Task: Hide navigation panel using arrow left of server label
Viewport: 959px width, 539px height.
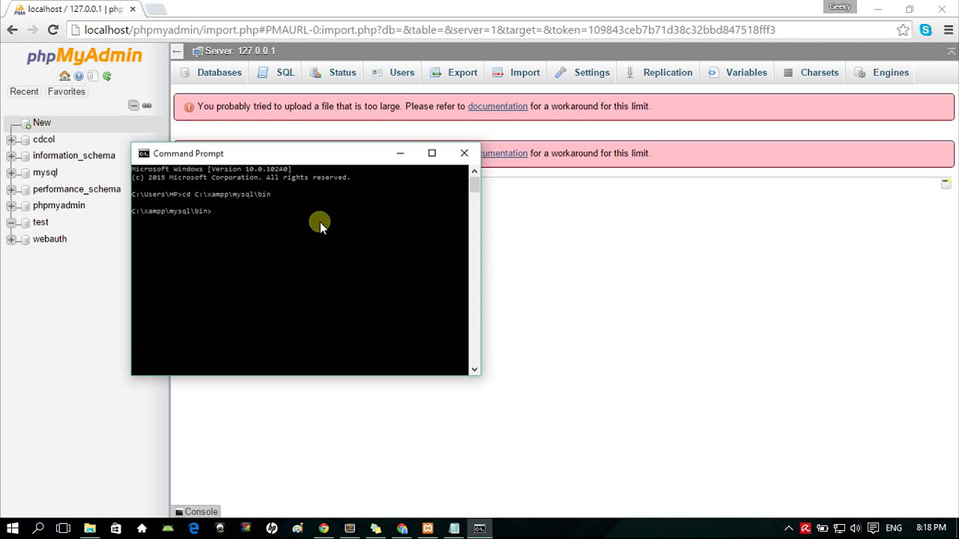Action: (x=177, y=51)
